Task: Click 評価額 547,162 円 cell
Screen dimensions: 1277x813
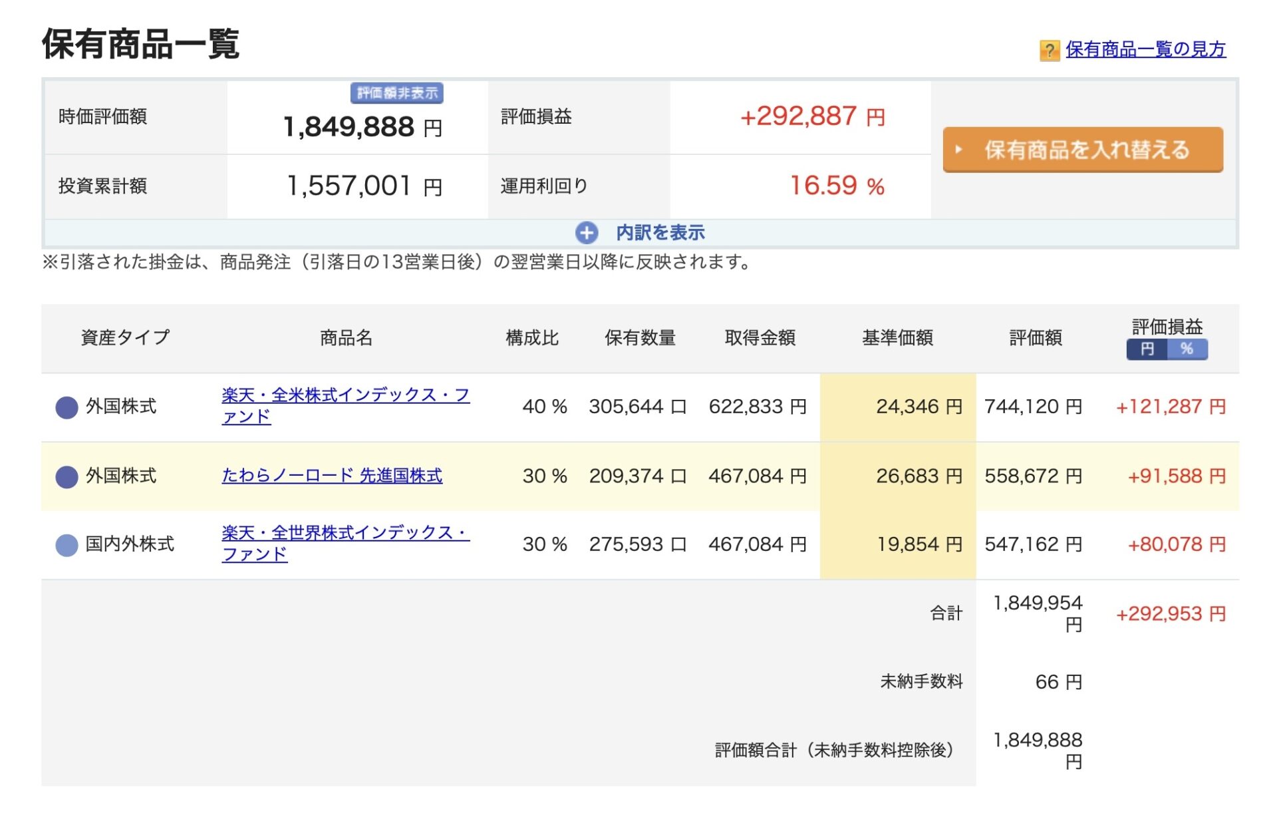Action: 1034,545
